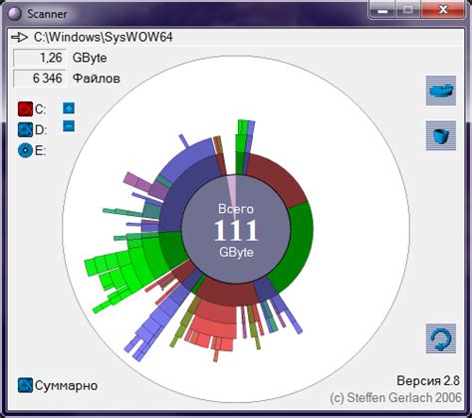Viewport: 472px width, 418px height.
Task: Click the blue minus zoom-out button
Action: tap(69, 126)
